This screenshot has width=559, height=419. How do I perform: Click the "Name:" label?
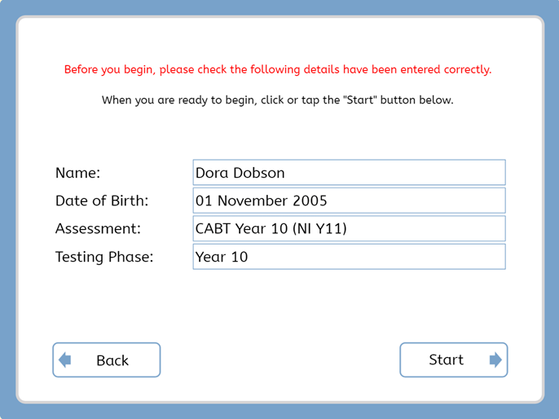pos(77,173)
